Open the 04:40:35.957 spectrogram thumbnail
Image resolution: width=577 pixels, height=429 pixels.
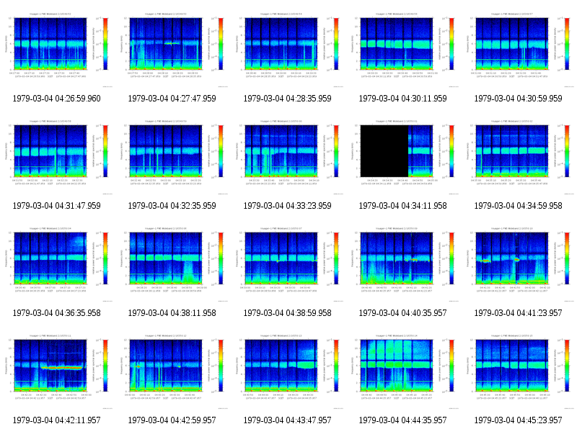click(402, 264)
